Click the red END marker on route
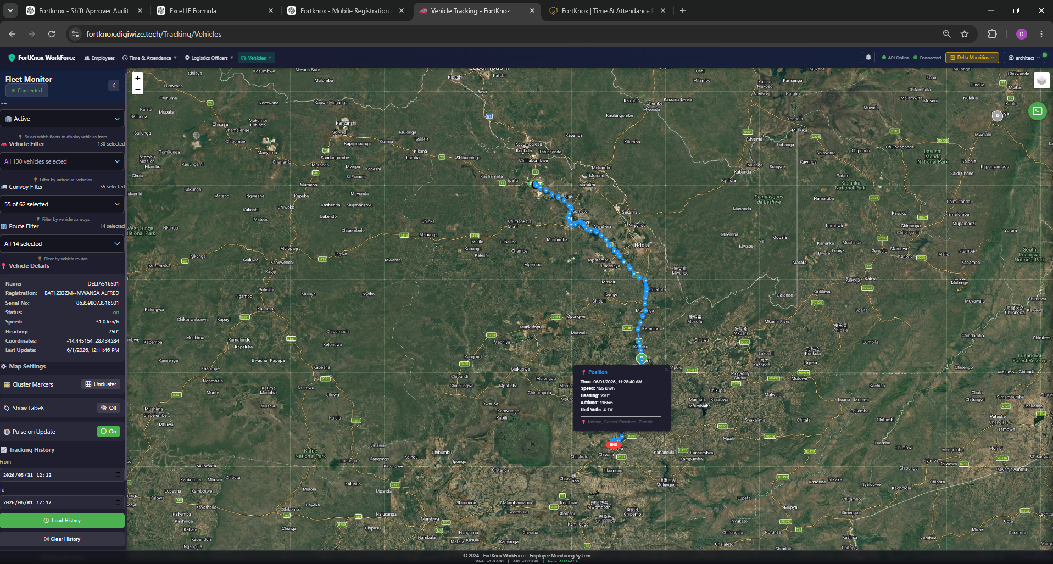This screenshot has width=1053, height=564. (613, 444)
